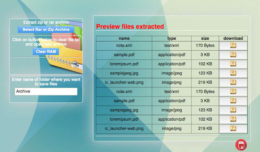This screenshot has width=260, height=152.
Task: Click 219 KB size in fifth row
Action: point(205,83)
